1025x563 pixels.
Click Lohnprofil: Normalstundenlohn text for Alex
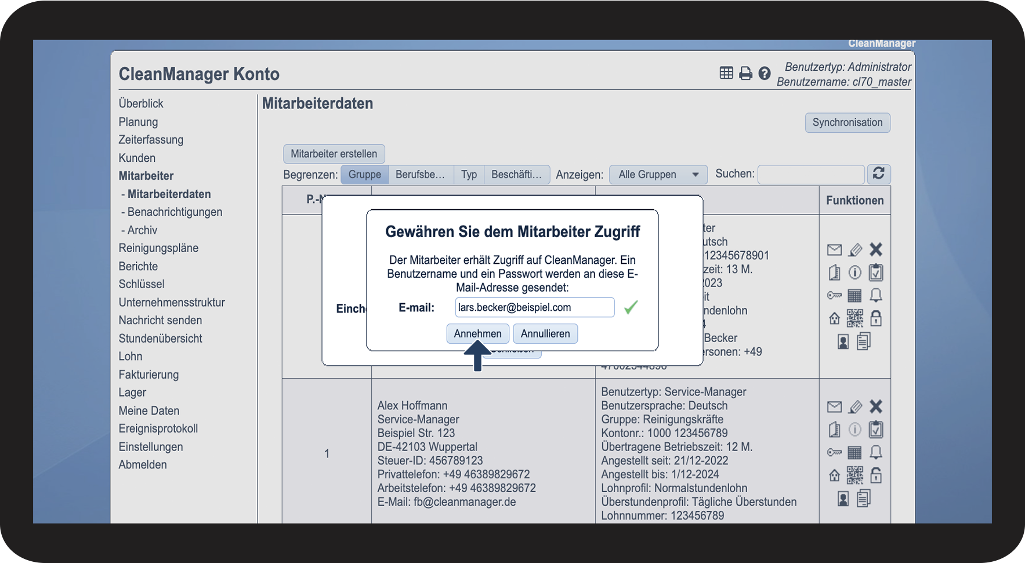point(674,488)
